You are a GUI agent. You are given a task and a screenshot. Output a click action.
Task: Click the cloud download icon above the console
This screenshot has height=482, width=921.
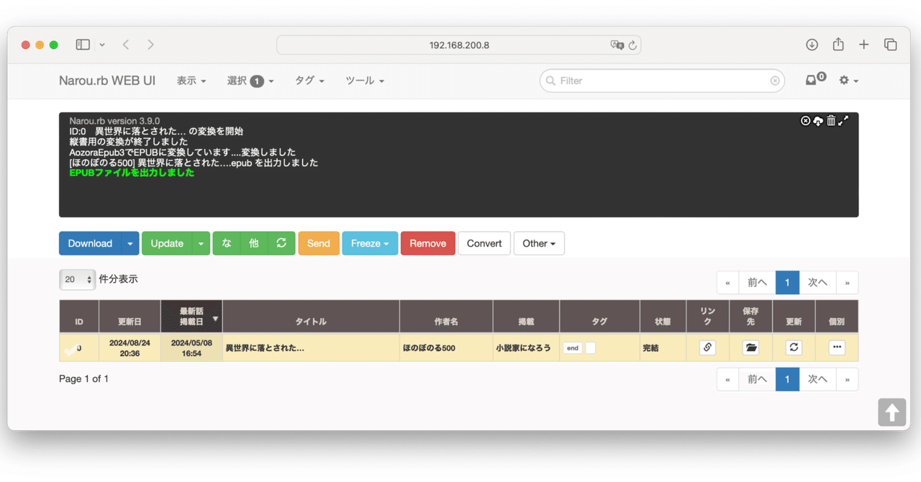[818, 121]
